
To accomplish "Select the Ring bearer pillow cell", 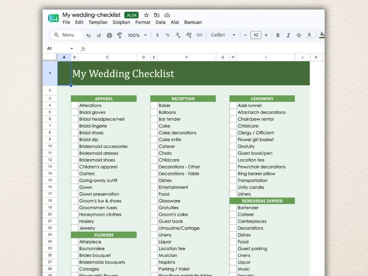I will 266,174.
